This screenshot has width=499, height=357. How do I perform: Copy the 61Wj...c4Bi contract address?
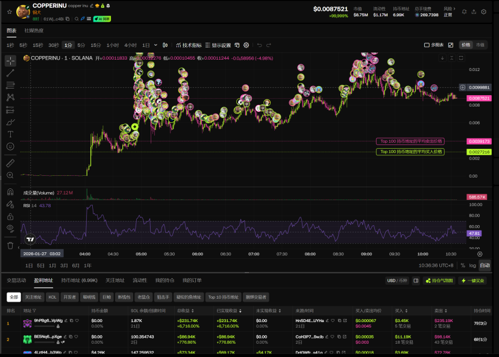point(67,19)
